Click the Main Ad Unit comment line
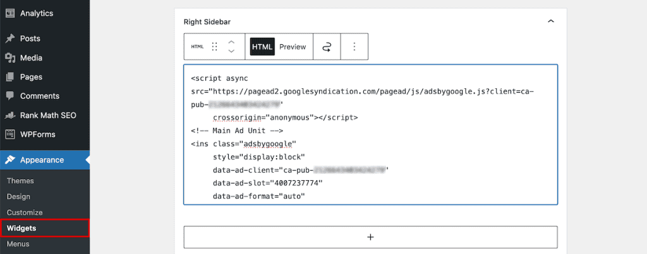Screen dimensions: 647x254 coord(237,131)
